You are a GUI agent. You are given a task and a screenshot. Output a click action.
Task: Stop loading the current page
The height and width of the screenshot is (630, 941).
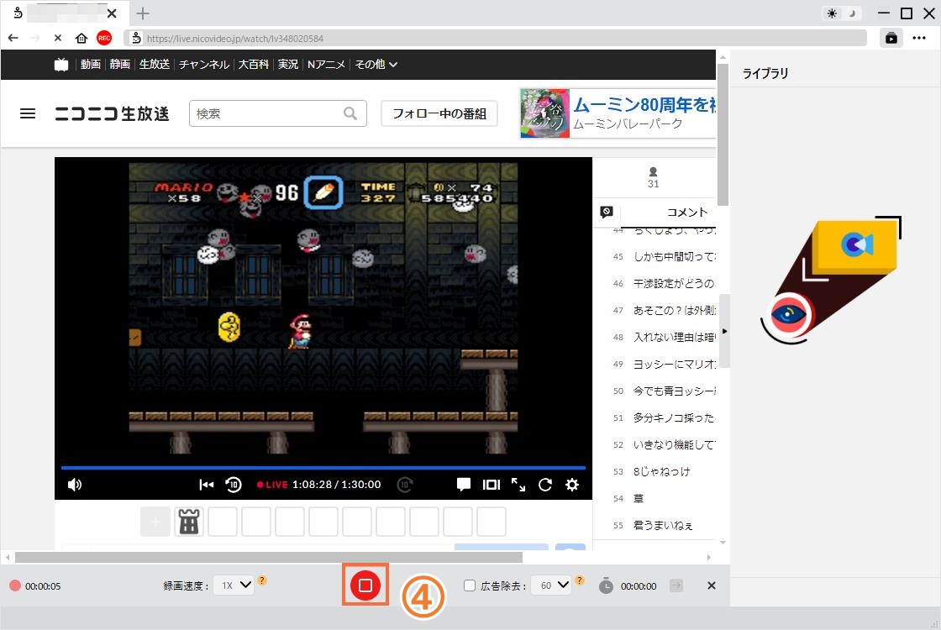click(58, 38)
